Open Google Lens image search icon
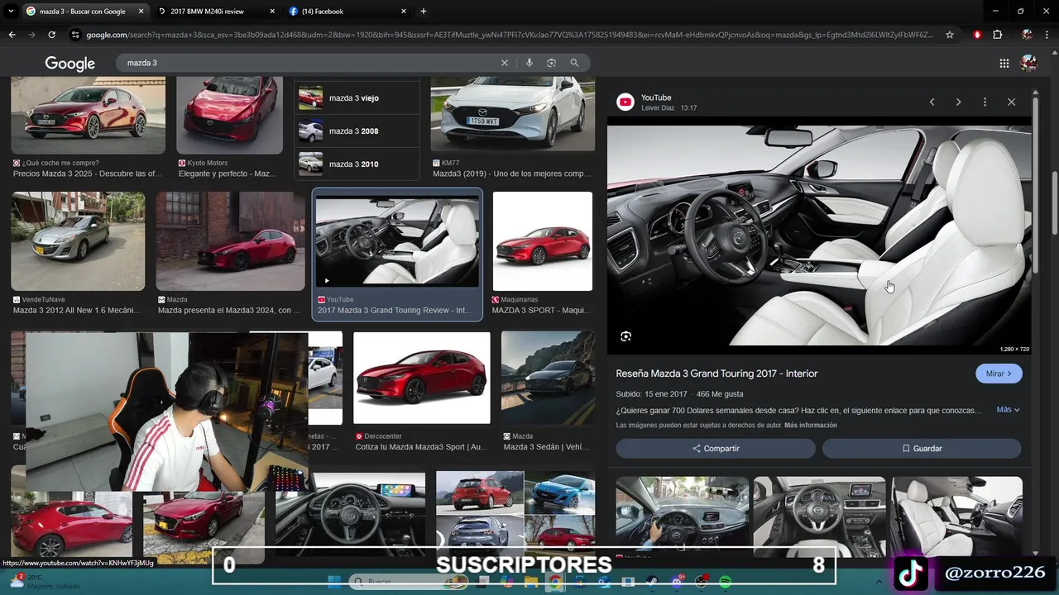The image size is (1059, 595). click(551, 63)
